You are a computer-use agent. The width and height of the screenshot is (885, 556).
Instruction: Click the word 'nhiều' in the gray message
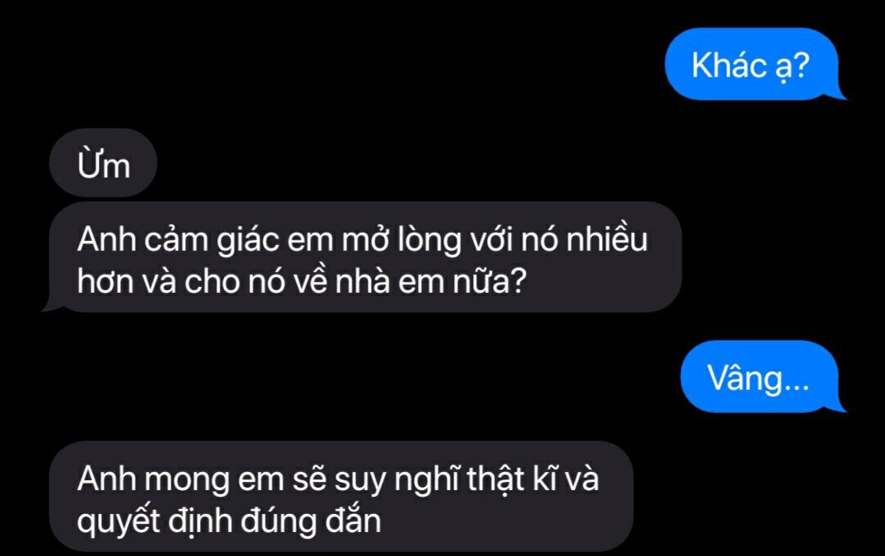click(607, 239)
